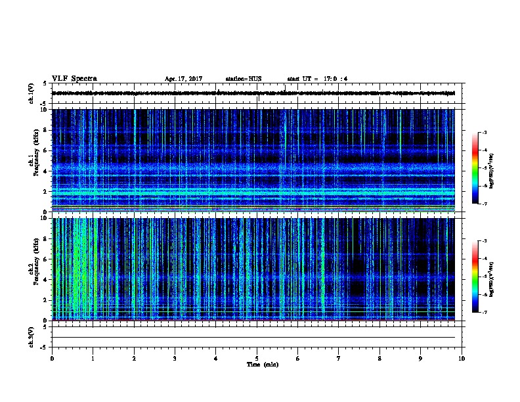Click the "VLF Spectra" title text

tap(74, 79)
